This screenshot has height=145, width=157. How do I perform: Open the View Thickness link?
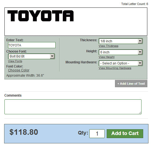tap(108, 46)
